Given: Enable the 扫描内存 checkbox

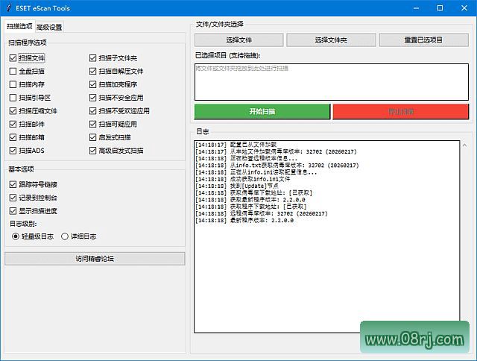Looking at the screenshot, I should tap(13, 84).
